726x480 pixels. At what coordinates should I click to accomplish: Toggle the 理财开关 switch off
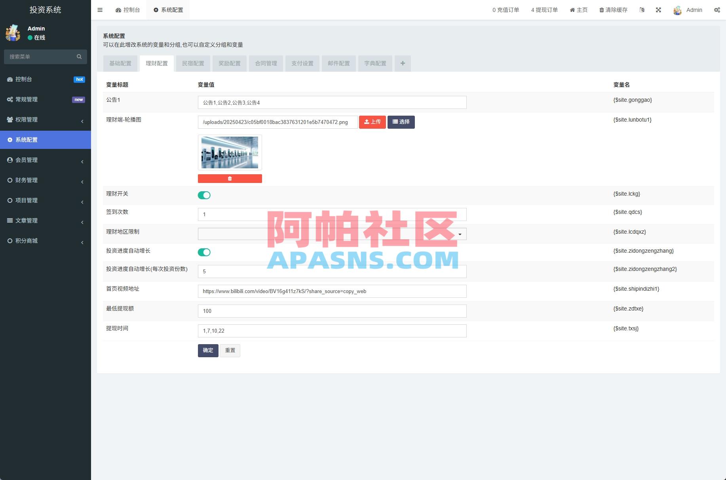[204, 195]
